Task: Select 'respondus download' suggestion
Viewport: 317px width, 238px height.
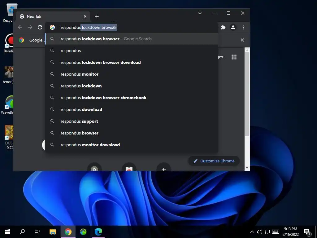Action: click(x=132, y=109)
